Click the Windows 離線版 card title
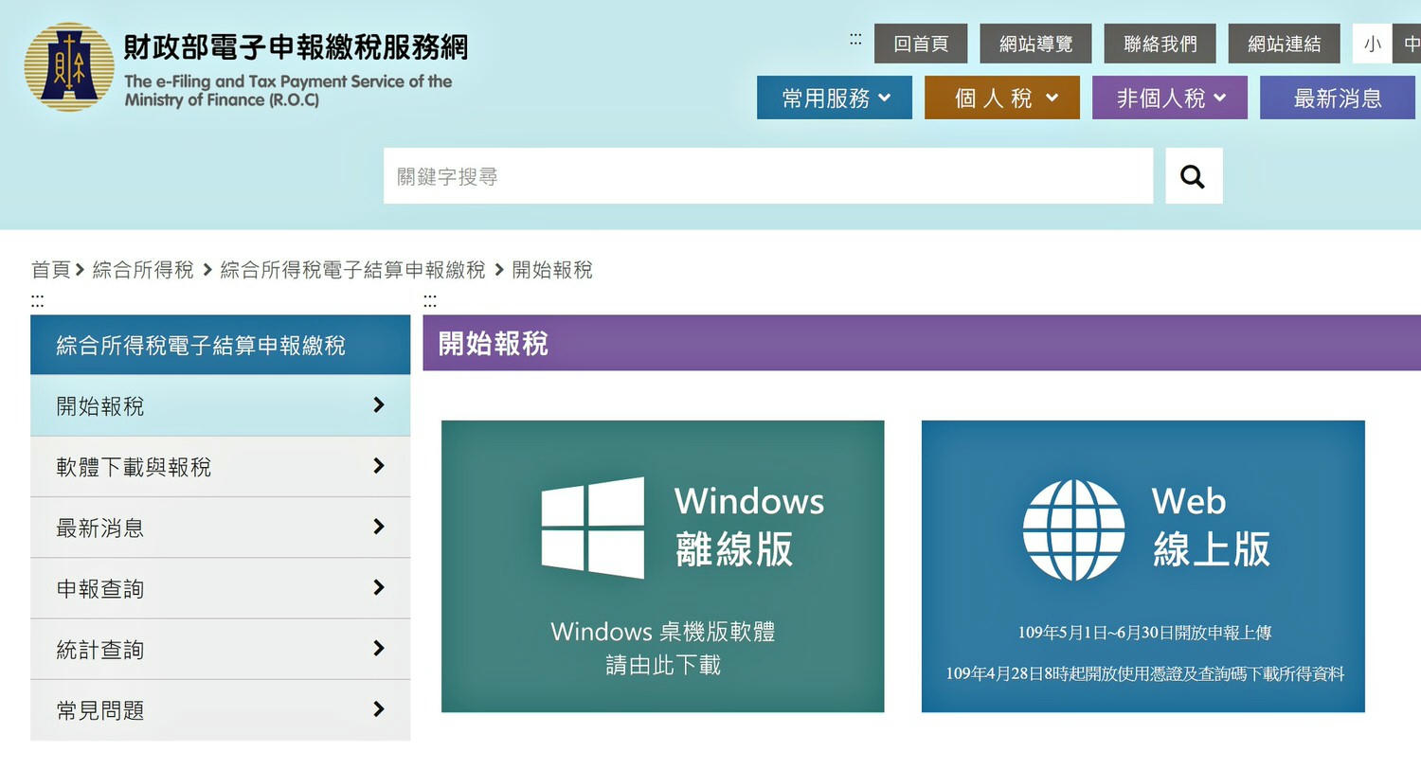 click(749, 526)
